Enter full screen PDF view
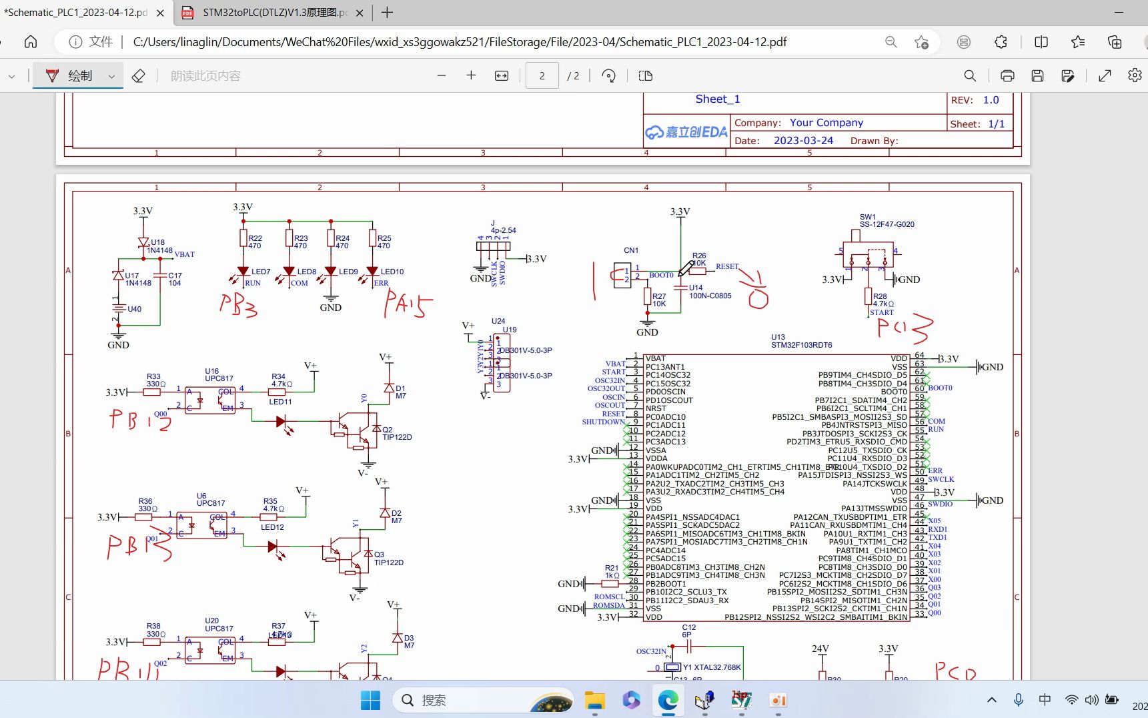This screenshot has width=1148, height=718. tap(1105, 76)
